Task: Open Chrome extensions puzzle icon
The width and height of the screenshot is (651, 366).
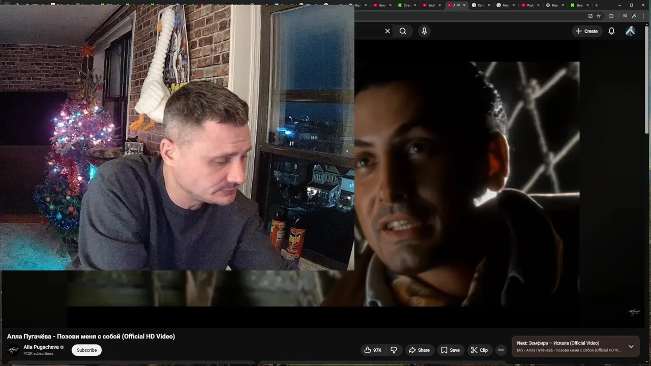Action: 611,16
